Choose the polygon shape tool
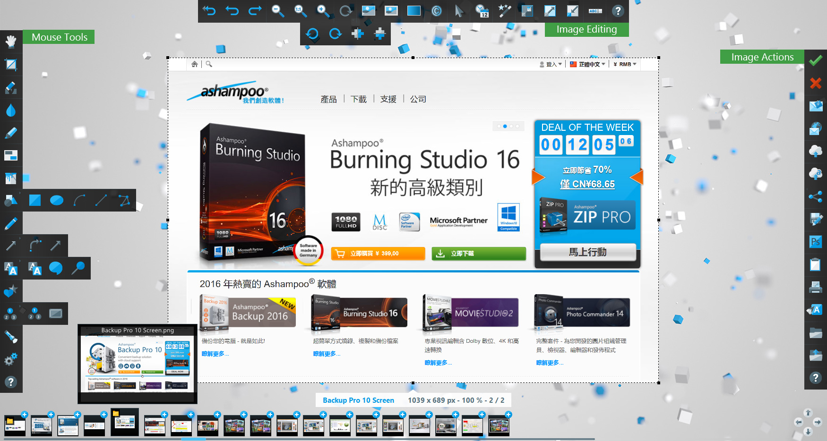Viewport: 827px width, 441px height. 125,200
